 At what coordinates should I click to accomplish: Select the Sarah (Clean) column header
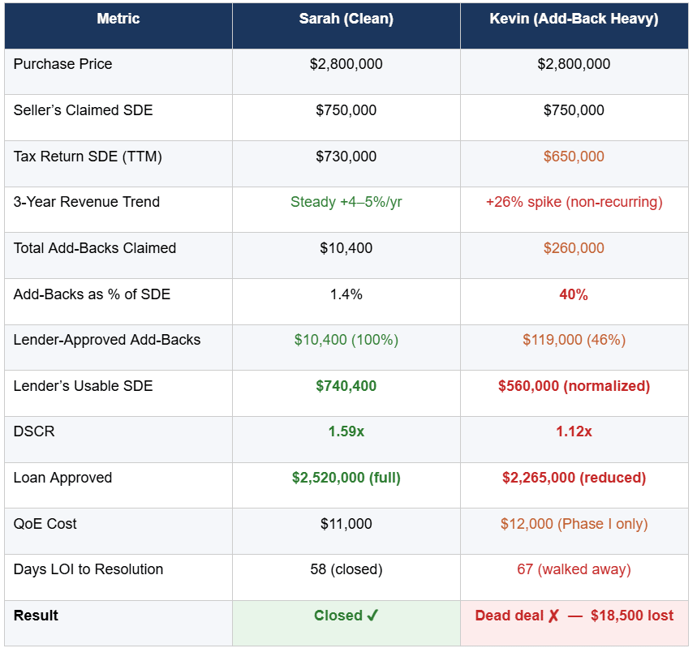pyautogui.click(x=346, y=19)
